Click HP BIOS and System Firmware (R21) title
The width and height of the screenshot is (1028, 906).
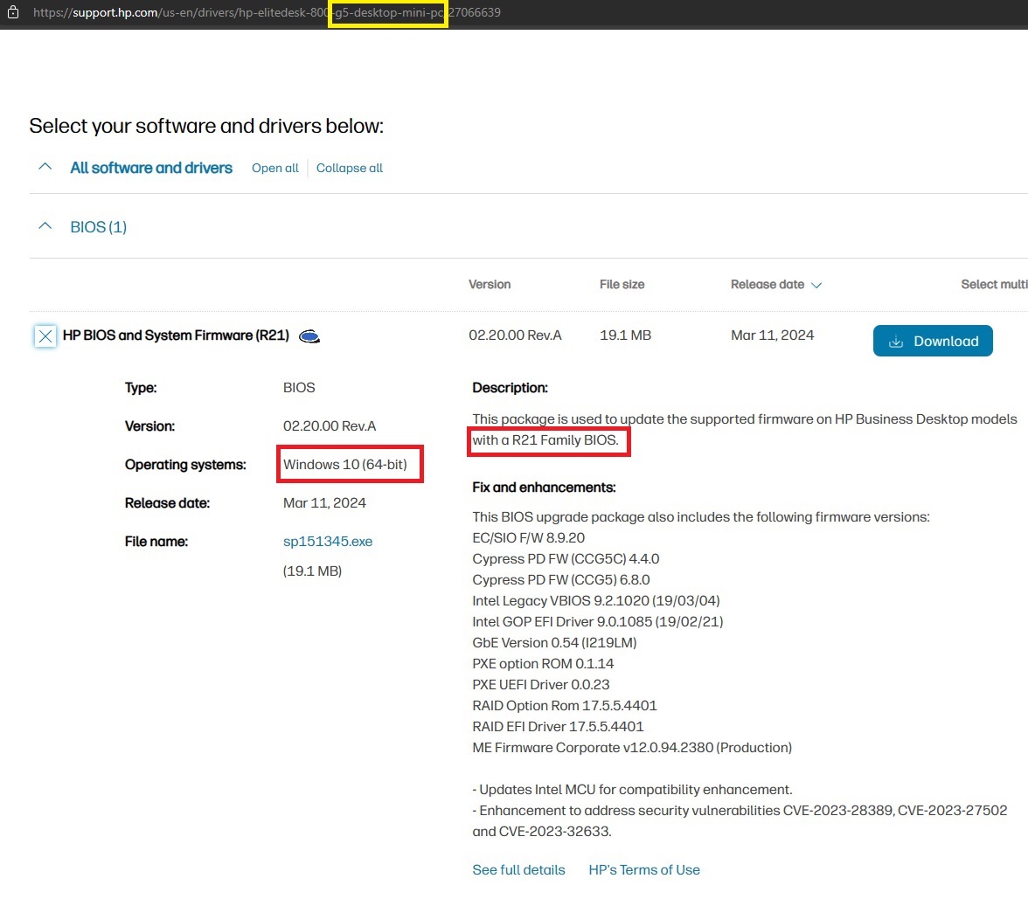(x=176, y=335)
